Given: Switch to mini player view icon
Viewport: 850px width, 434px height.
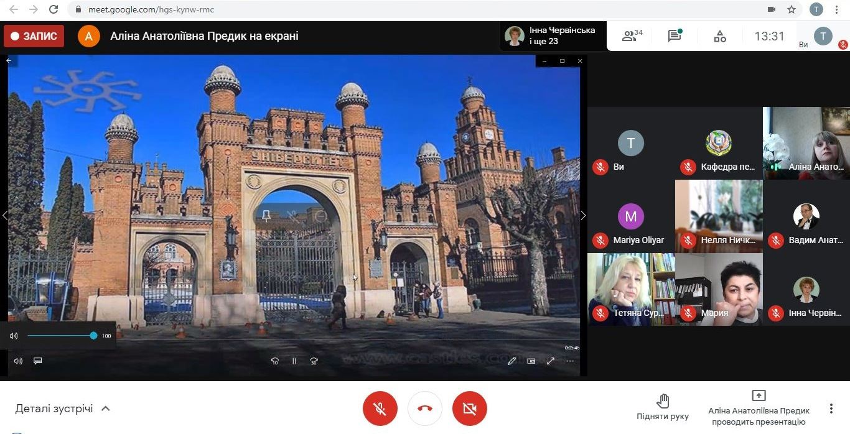Looking at the screenshot, I should tap(531, 361).
